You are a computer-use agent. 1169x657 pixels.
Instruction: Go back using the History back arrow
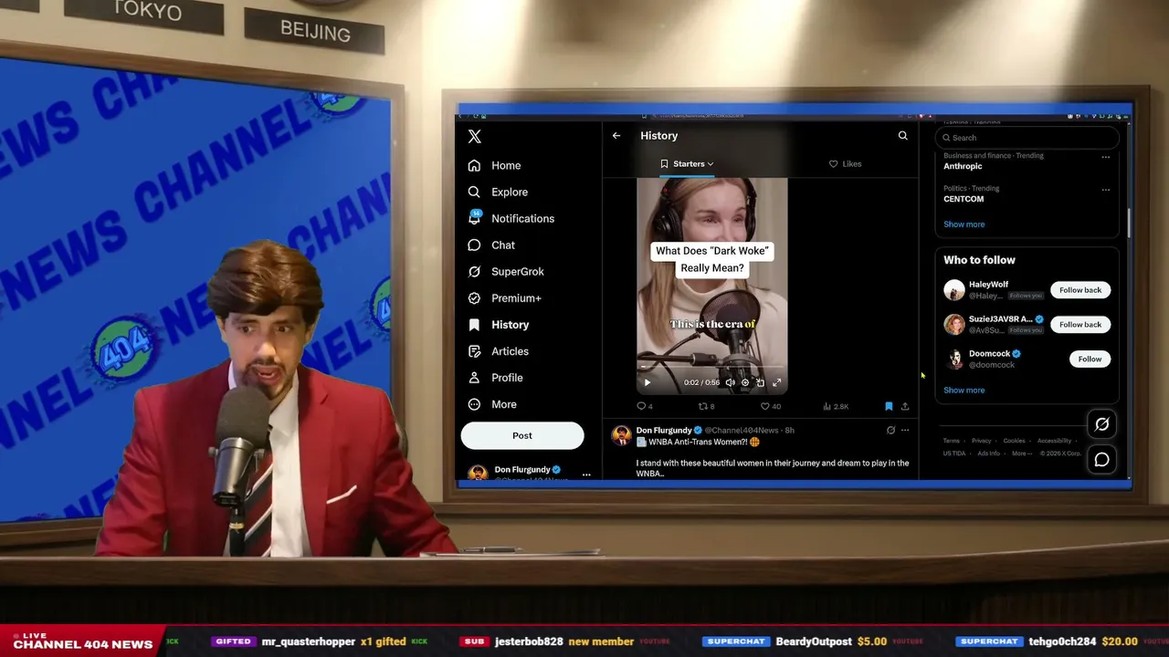(616, 136)
